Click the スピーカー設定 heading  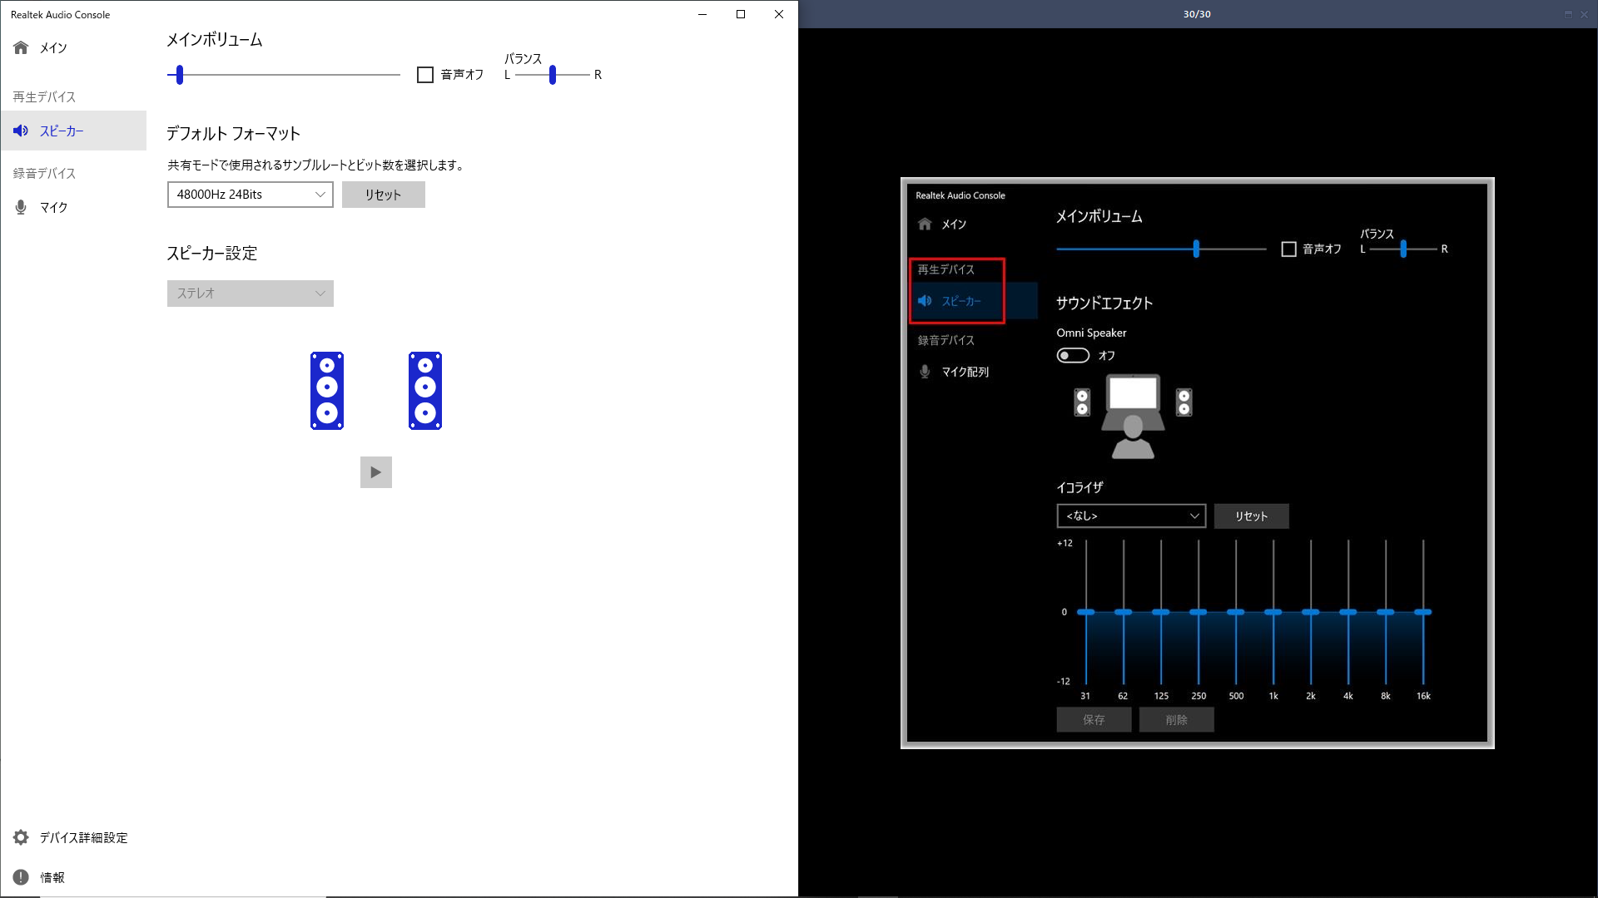[212, 254]
